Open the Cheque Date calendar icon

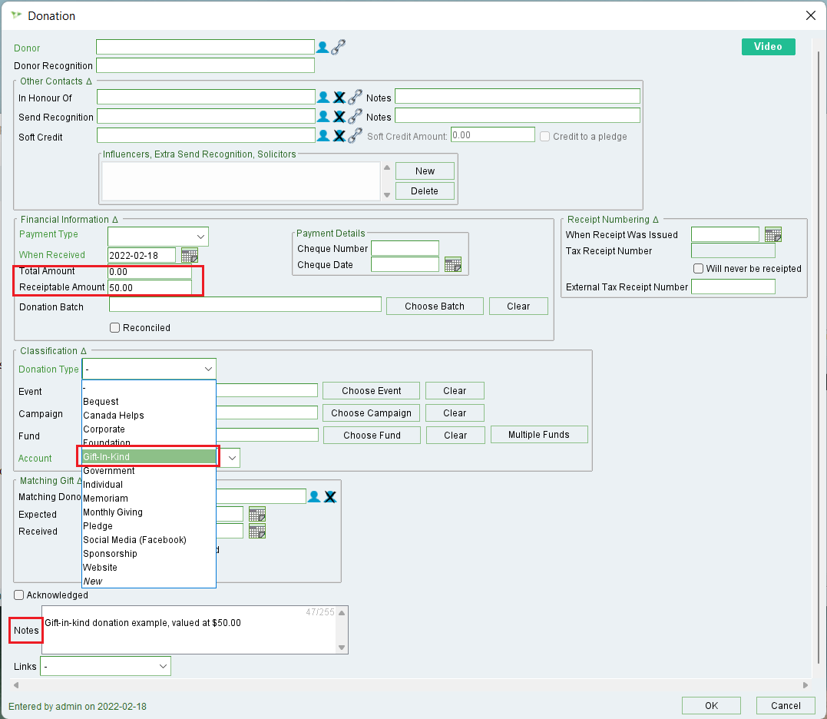[x=453, y=265]
